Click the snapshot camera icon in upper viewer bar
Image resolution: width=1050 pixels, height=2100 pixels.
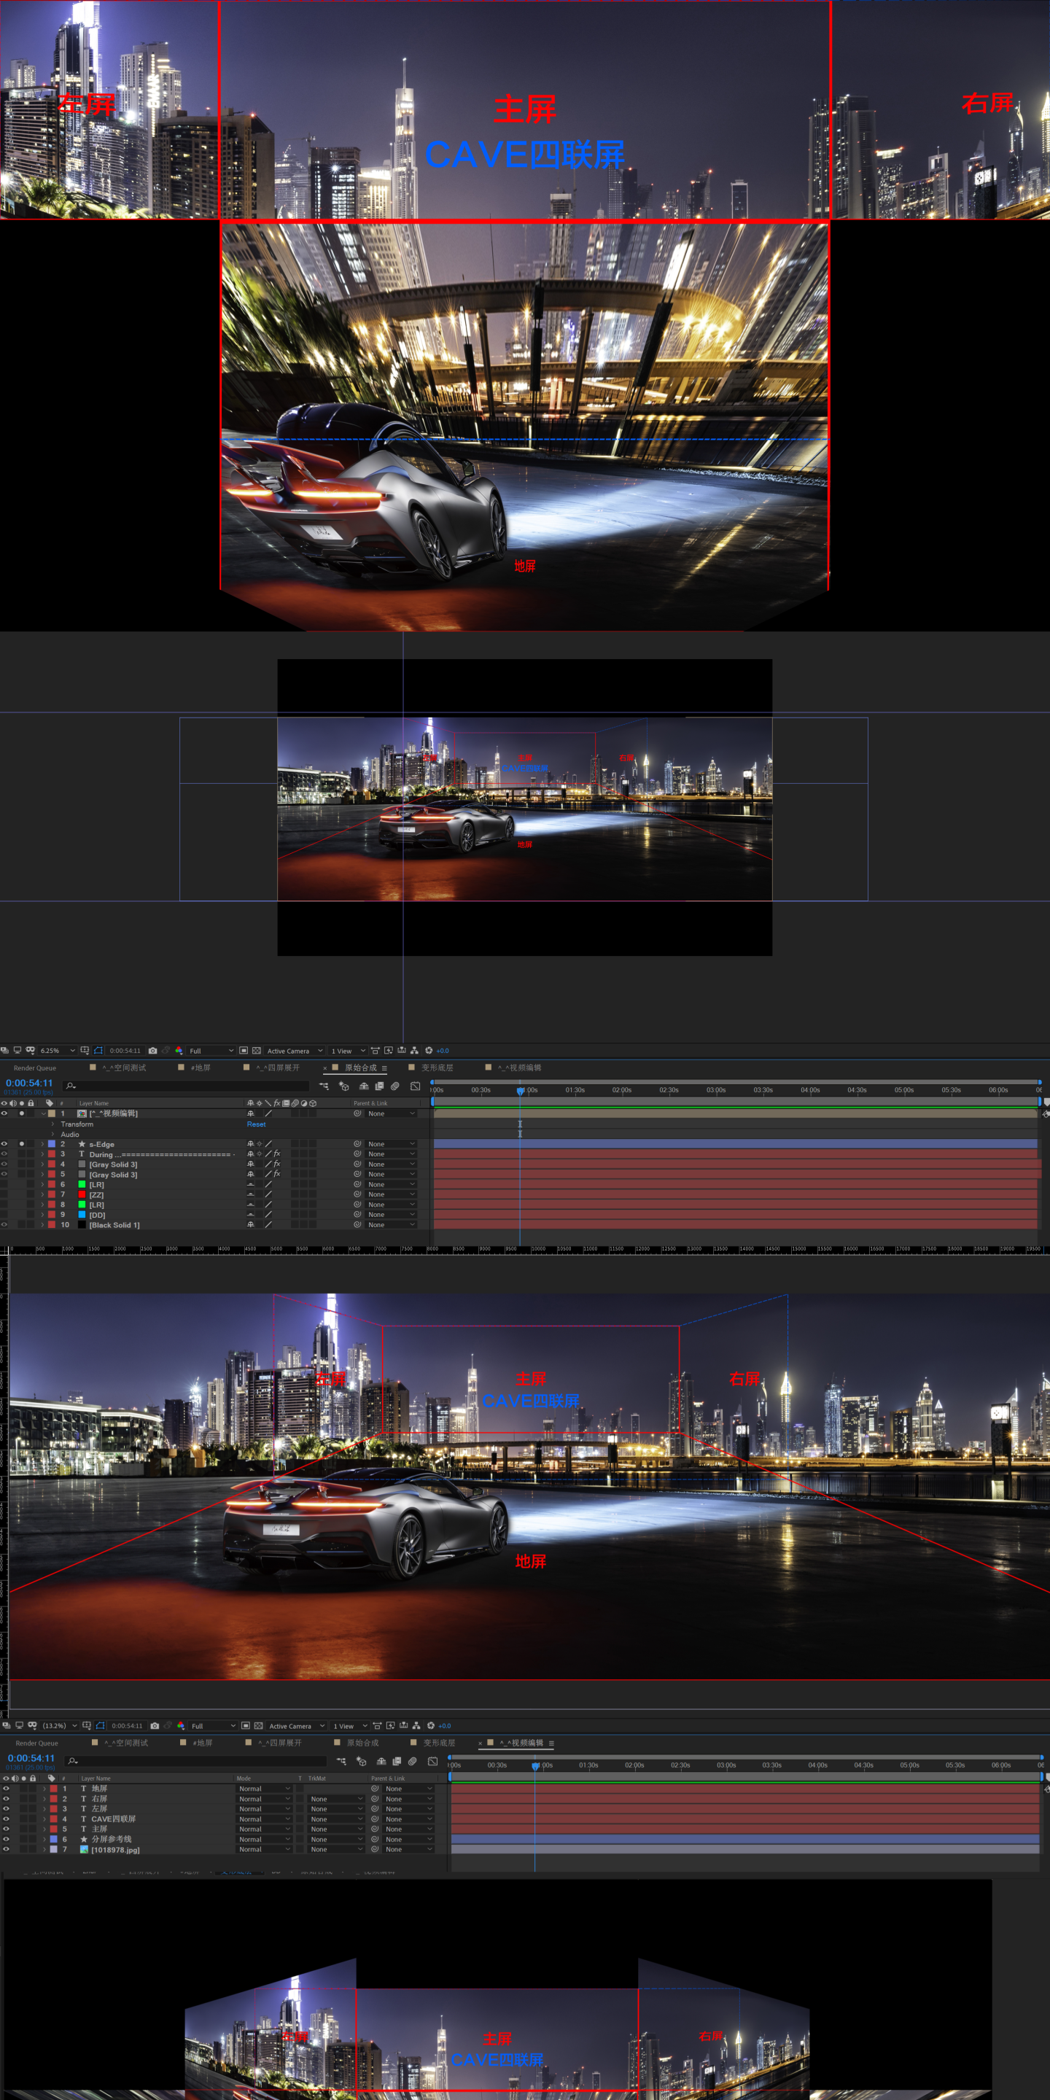[152, 1051]
